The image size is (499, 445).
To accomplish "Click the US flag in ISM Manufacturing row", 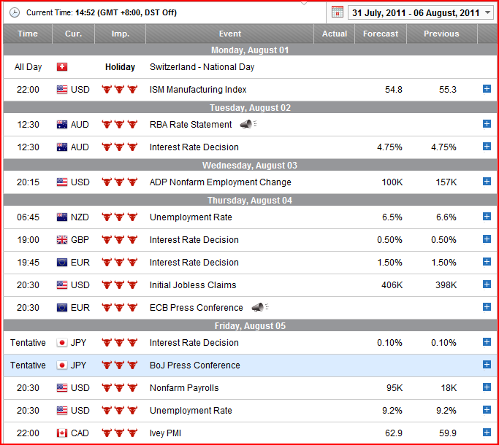I will click(x=62, y=89).
